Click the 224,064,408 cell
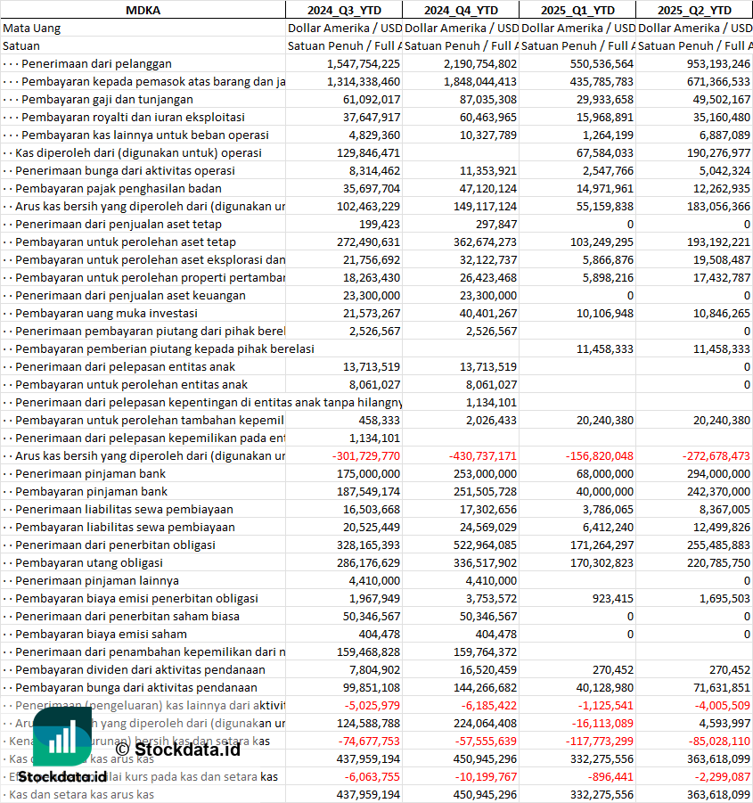 (461, 723)
